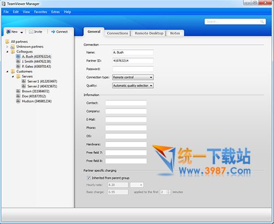274x224 pixels.
Task: Open the Quality dropdown
Action: coord(133,85)
